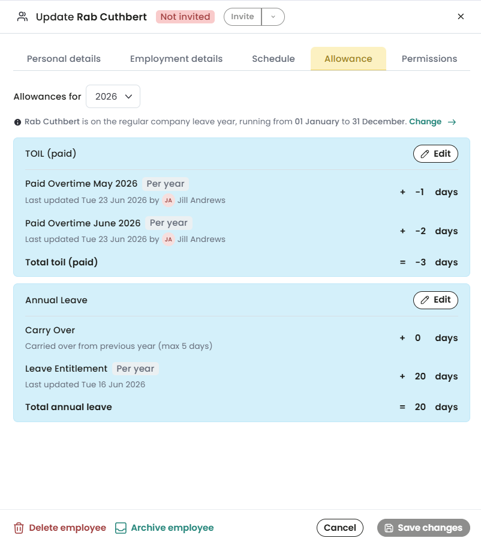
Task: Click the archive tray icon
Action: pos(121,528)
